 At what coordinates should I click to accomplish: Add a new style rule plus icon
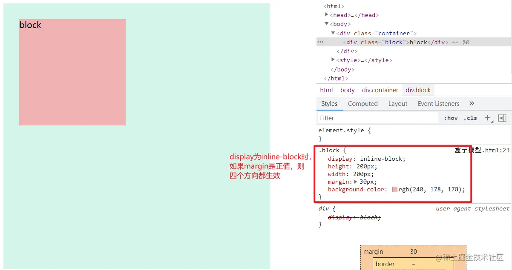tap(488, 118)
